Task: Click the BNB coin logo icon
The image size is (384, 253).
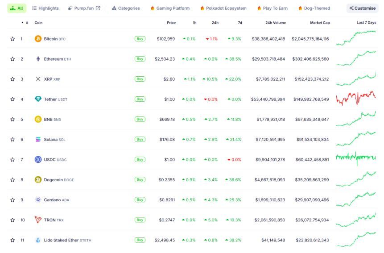Action: click(38, 119)
